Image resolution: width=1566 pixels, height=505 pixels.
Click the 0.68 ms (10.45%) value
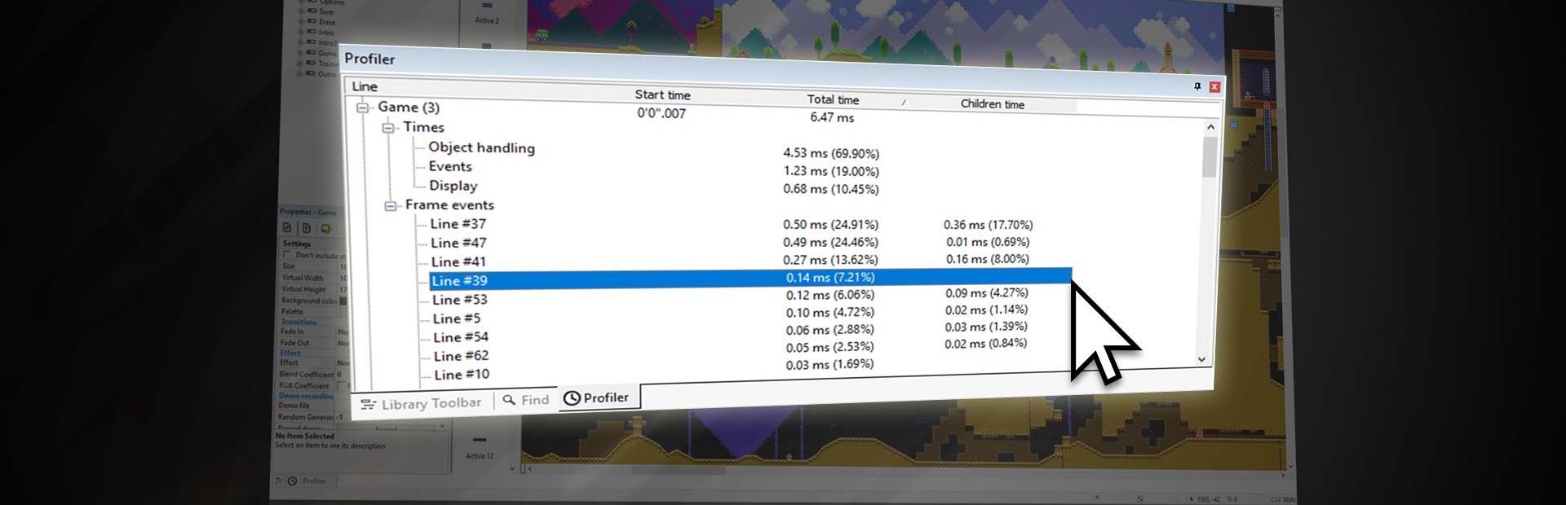[x=831, y=189]
